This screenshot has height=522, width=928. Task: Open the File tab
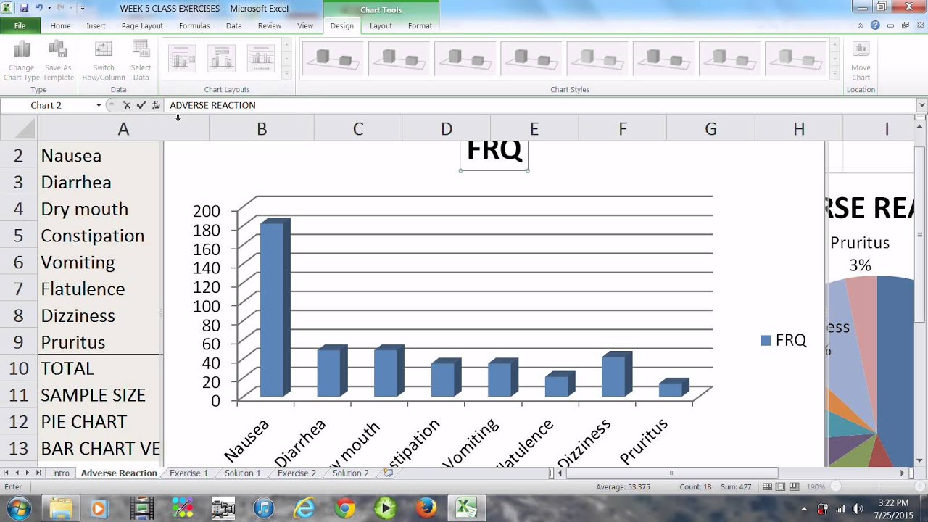pyautogui.click(x=20, y=25)
